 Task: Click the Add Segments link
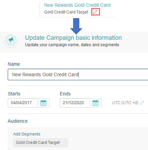pos(27,134)
